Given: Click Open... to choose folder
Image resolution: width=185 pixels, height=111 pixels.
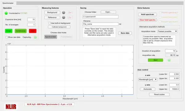Looking at the screenshot, I should pyautogui.click(x=108, y=12).
